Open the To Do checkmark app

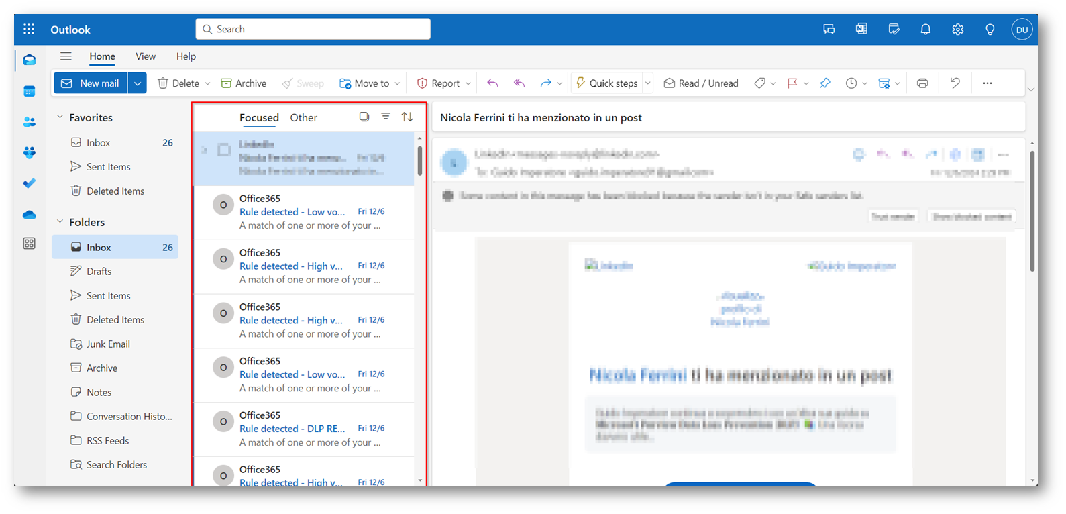(x=29, y=183)
